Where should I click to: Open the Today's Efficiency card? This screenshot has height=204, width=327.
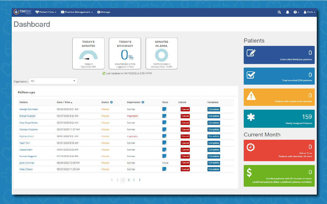125,54
